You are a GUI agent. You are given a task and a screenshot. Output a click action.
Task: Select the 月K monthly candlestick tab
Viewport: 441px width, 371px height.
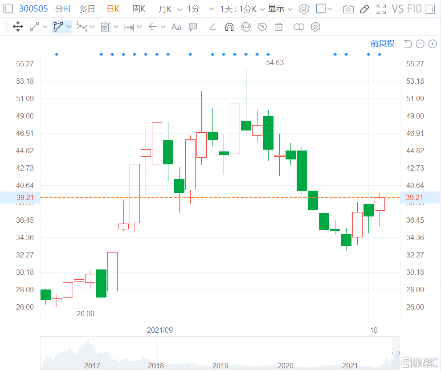tap(165, 9)
